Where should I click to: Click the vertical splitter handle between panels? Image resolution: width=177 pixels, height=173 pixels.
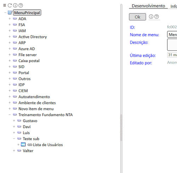click(121, 128)
